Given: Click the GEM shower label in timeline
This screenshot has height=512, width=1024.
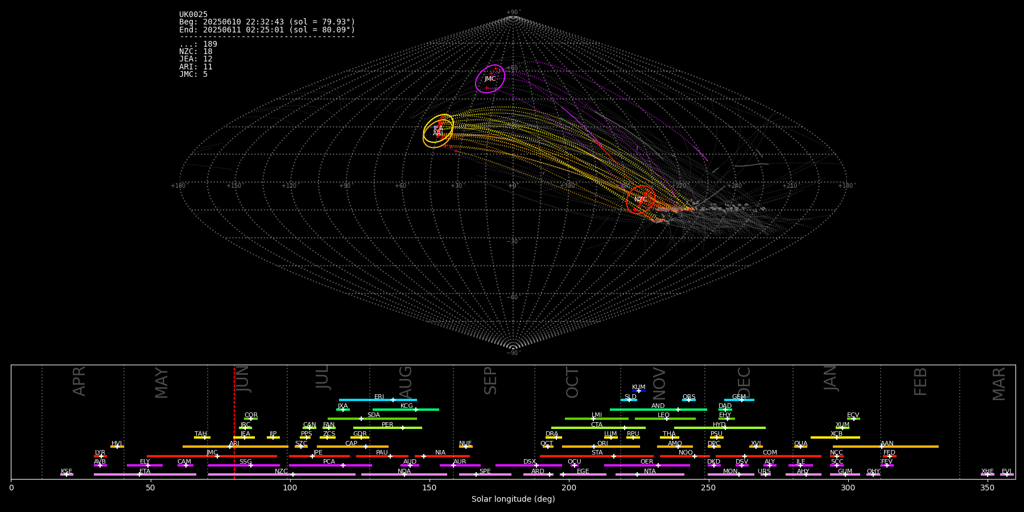Looking at the screenshot, I should click(x=739, y=397).
